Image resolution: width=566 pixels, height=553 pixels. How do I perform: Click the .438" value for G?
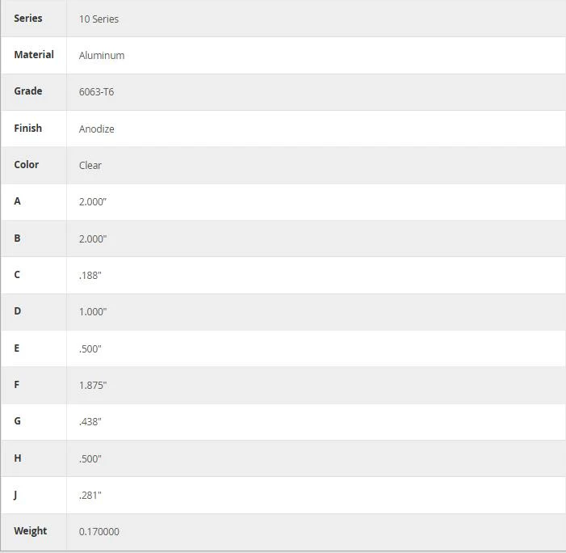click(90, 422)
